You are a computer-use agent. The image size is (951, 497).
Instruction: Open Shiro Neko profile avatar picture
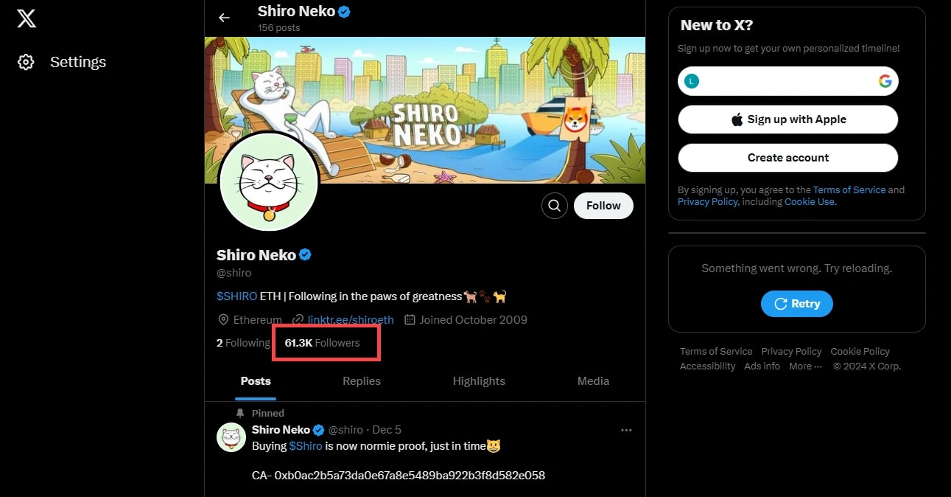coord(269,182)
